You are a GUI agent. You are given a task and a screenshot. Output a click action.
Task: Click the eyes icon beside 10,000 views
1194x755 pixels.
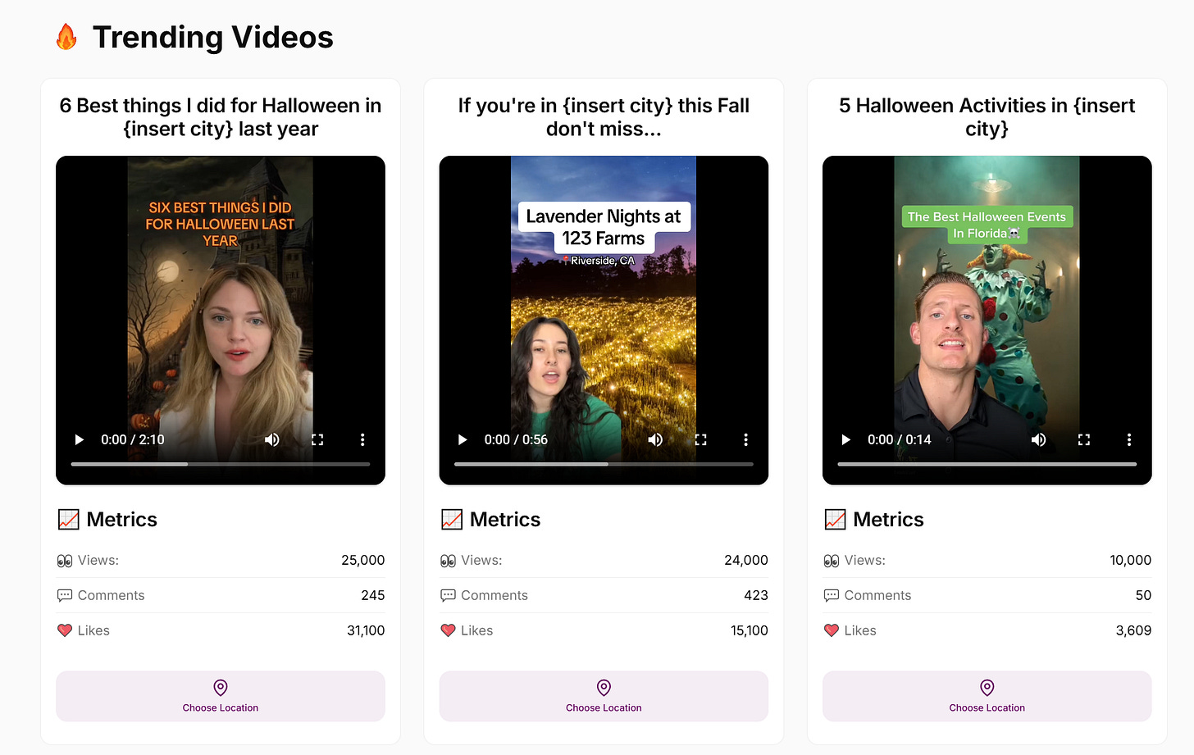(x=832, y=561)
